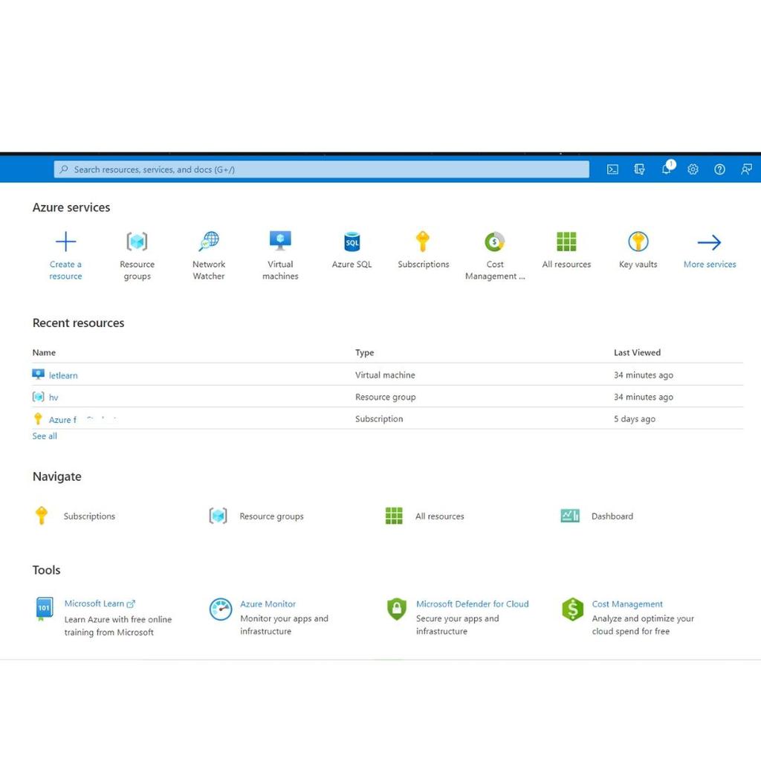
Task: Click the search magnifier icon
Action: (x=64, y=169)
